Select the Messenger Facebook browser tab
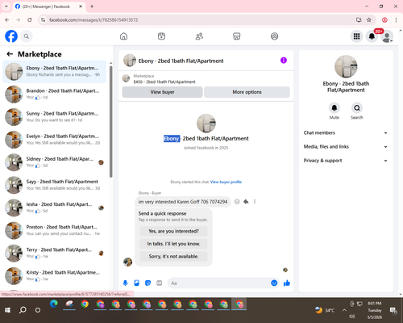 point(48,6)
